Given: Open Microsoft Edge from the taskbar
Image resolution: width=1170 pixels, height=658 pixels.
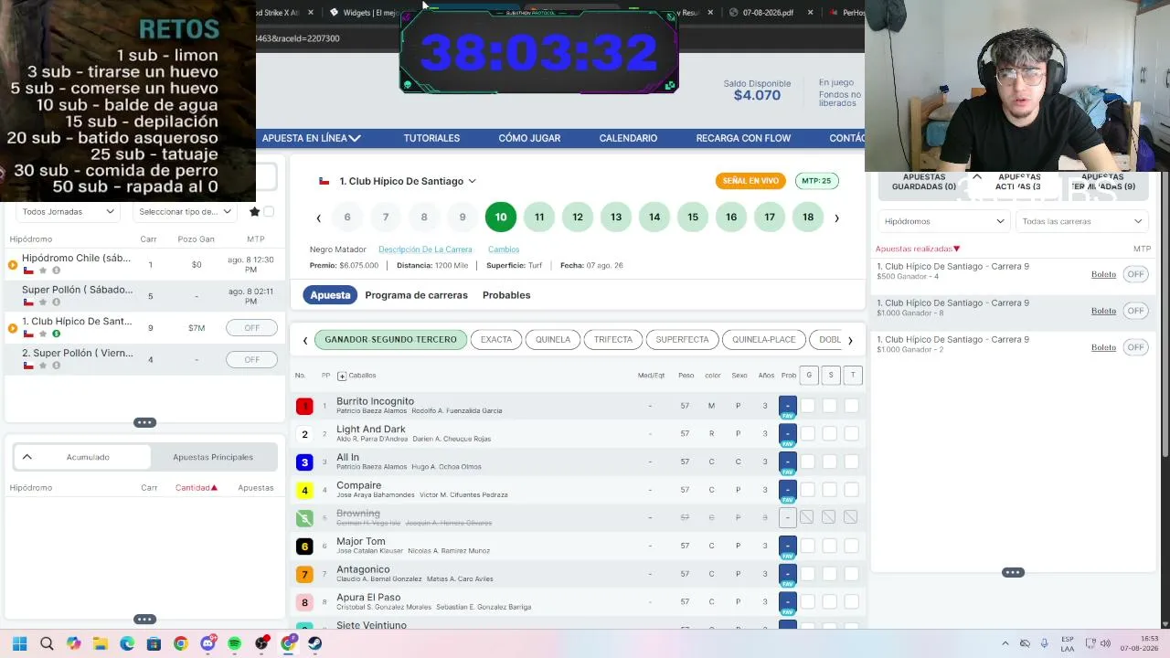Looking at the screenshot, I should click(x=127, y=643).
